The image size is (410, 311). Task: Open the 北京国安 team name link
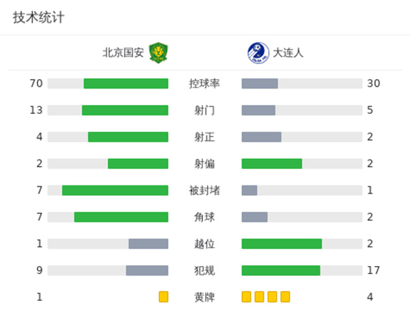[123, 53]
